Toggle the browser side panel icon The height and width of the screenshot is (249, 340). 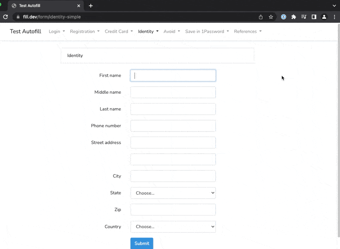[314, 17]
